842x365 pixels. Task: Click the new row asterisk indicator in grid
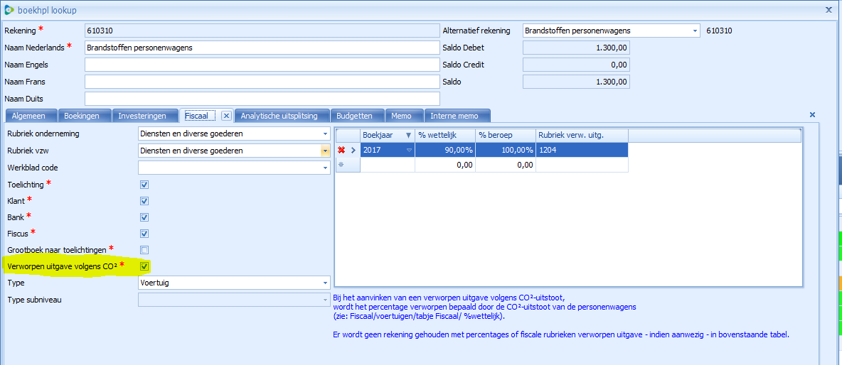(x=342, y=165)
